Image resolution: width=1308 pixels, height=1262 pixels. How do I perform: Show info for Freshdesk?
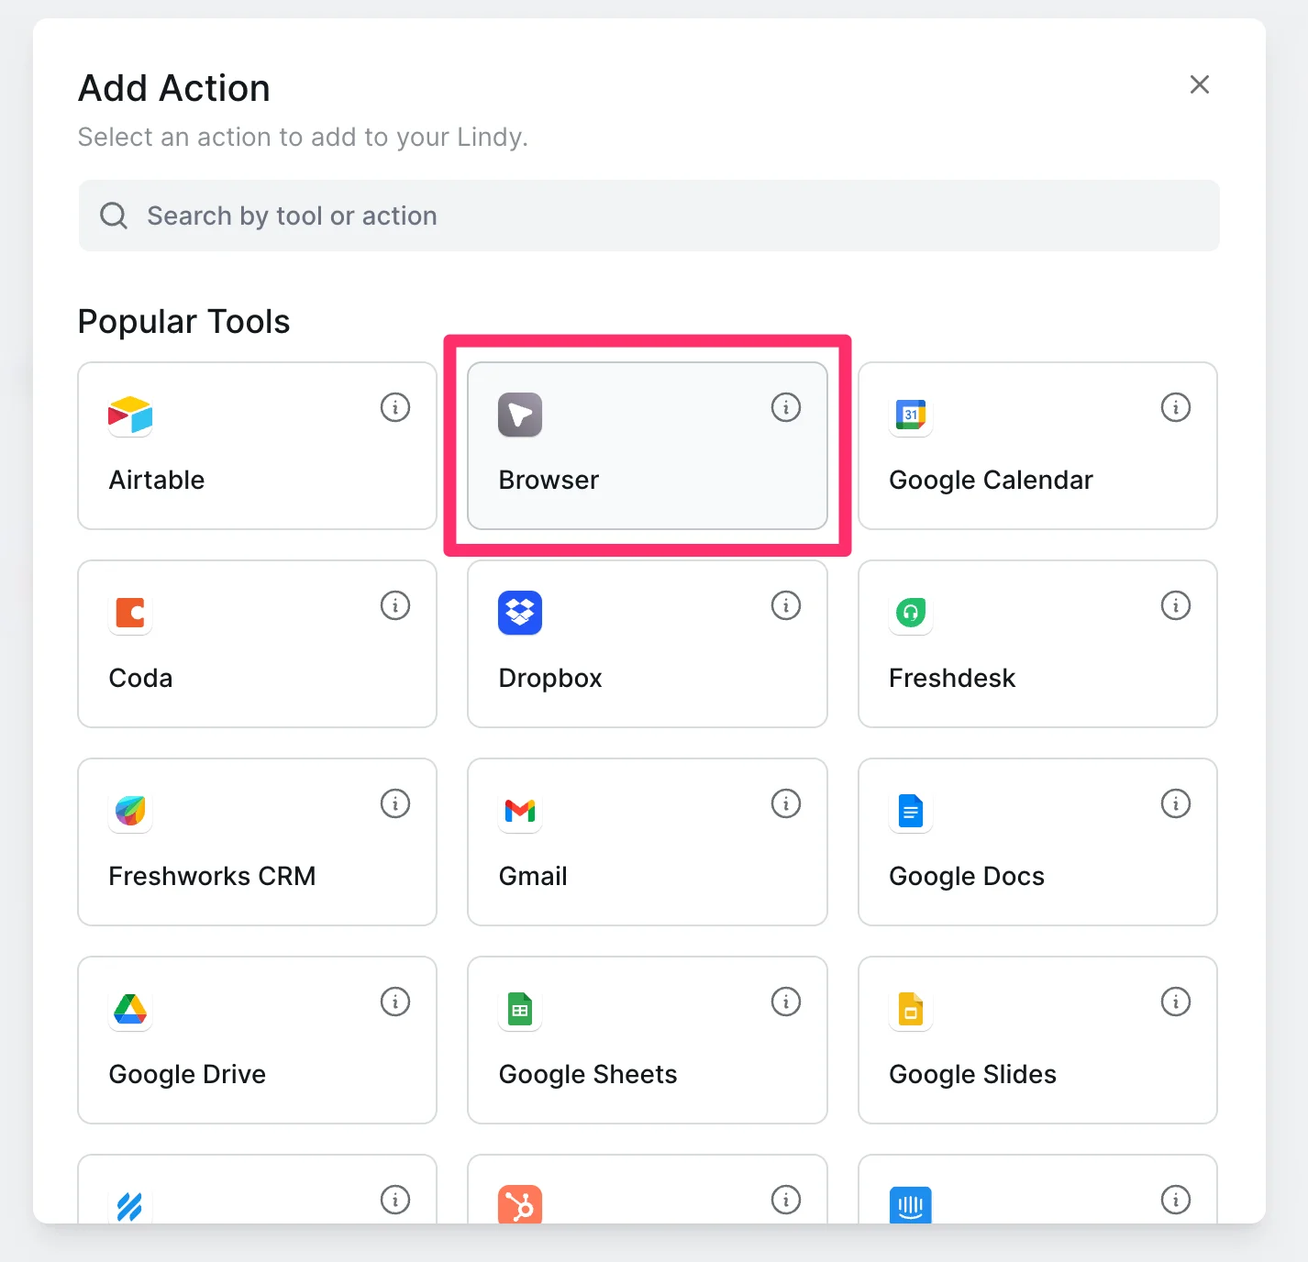pos(1176,605)
